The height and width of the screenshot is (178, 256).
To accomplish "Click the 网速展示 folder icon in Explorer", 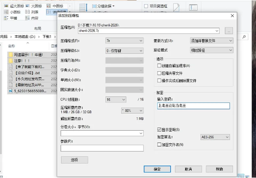I will [x=11, y=55].
